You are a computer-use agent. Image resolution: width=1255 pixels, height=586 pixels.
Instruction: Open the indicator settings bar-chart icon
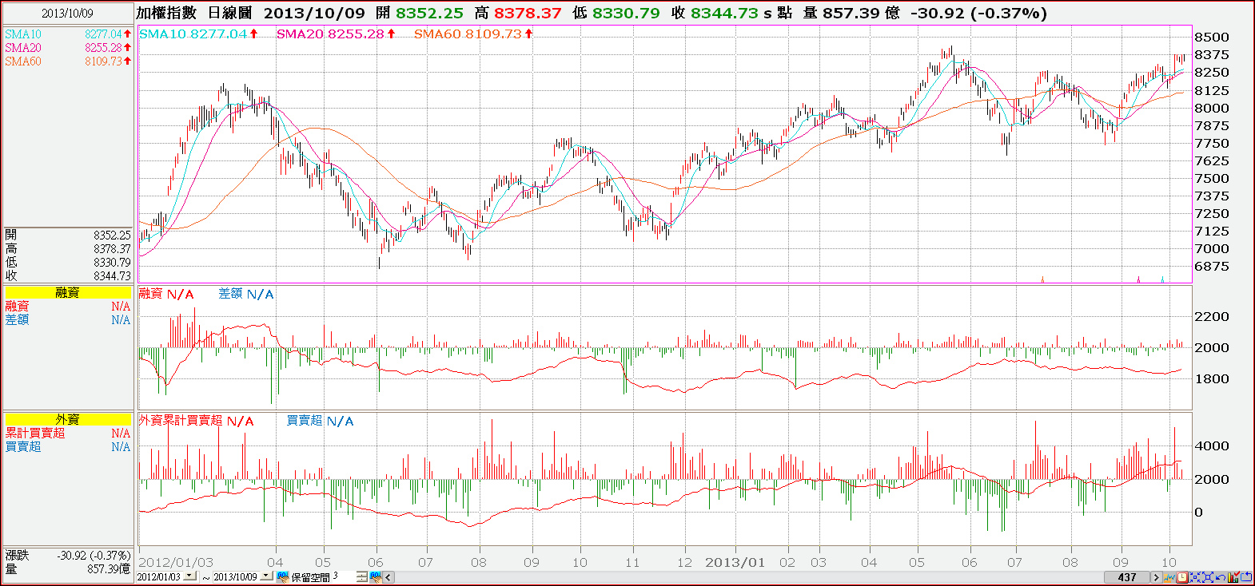coord(1233,577)
